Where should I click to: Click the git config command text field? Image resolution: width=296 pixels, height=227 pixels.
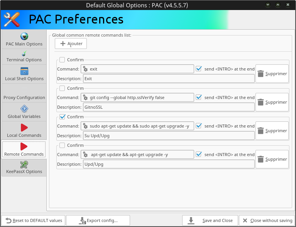click(137, 97)
